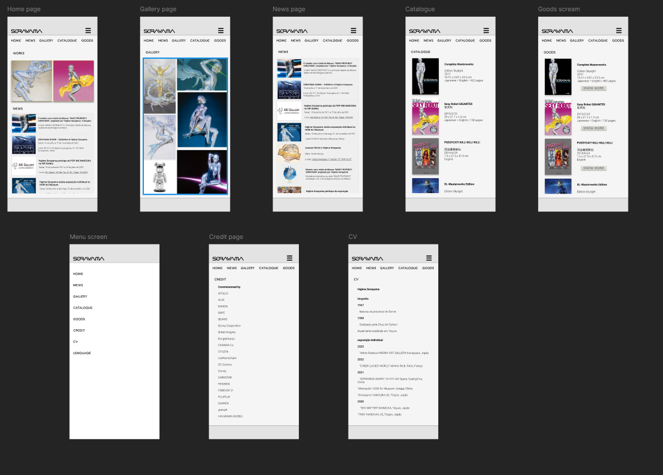Click the hamburger icon in Gallery page frame
This screenshot has height=475, width=663.
[221, 31]
